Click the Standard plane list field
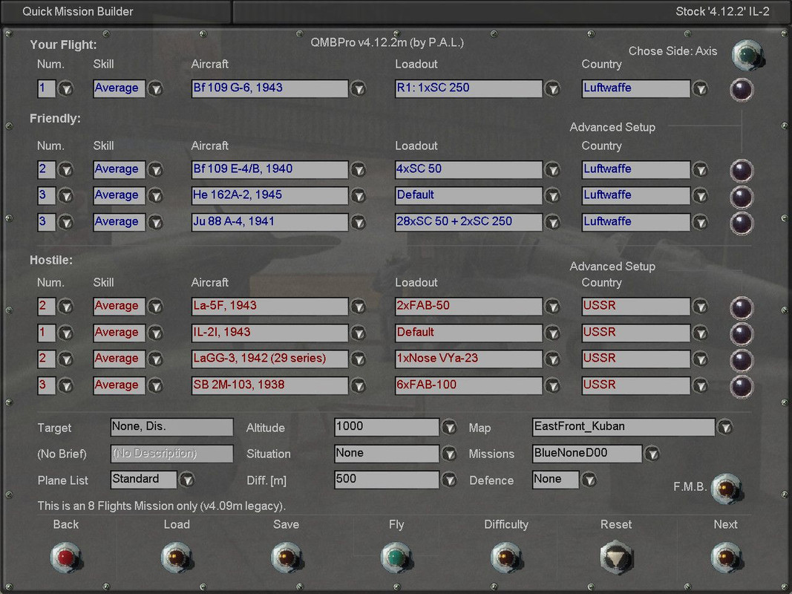 tap(143, 480)
